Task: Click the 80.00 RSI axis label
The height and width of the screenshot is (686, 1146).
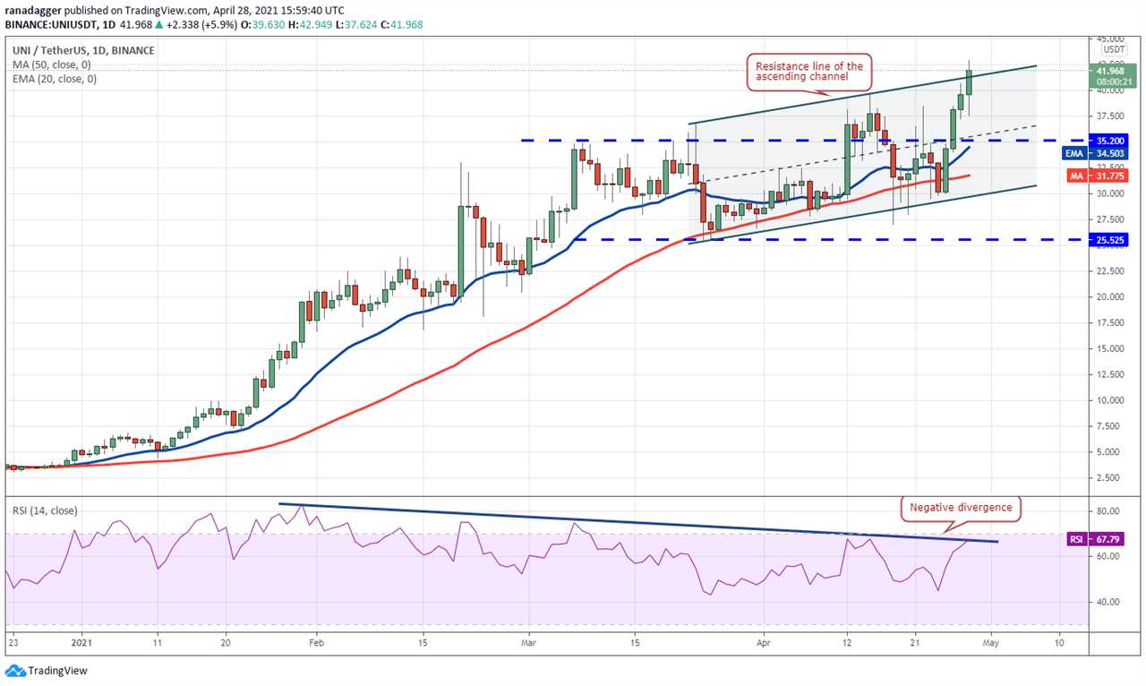Action: pos(1107,511)
